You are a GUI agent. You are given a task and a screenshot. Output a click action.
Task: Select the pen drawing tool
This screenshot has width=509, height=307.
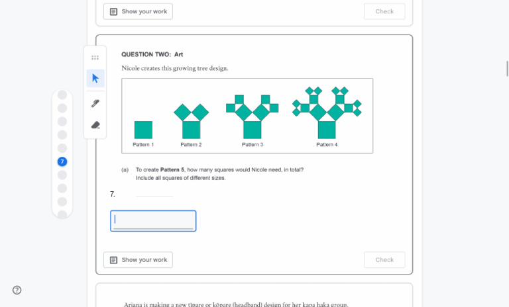(x=95, y=103)
